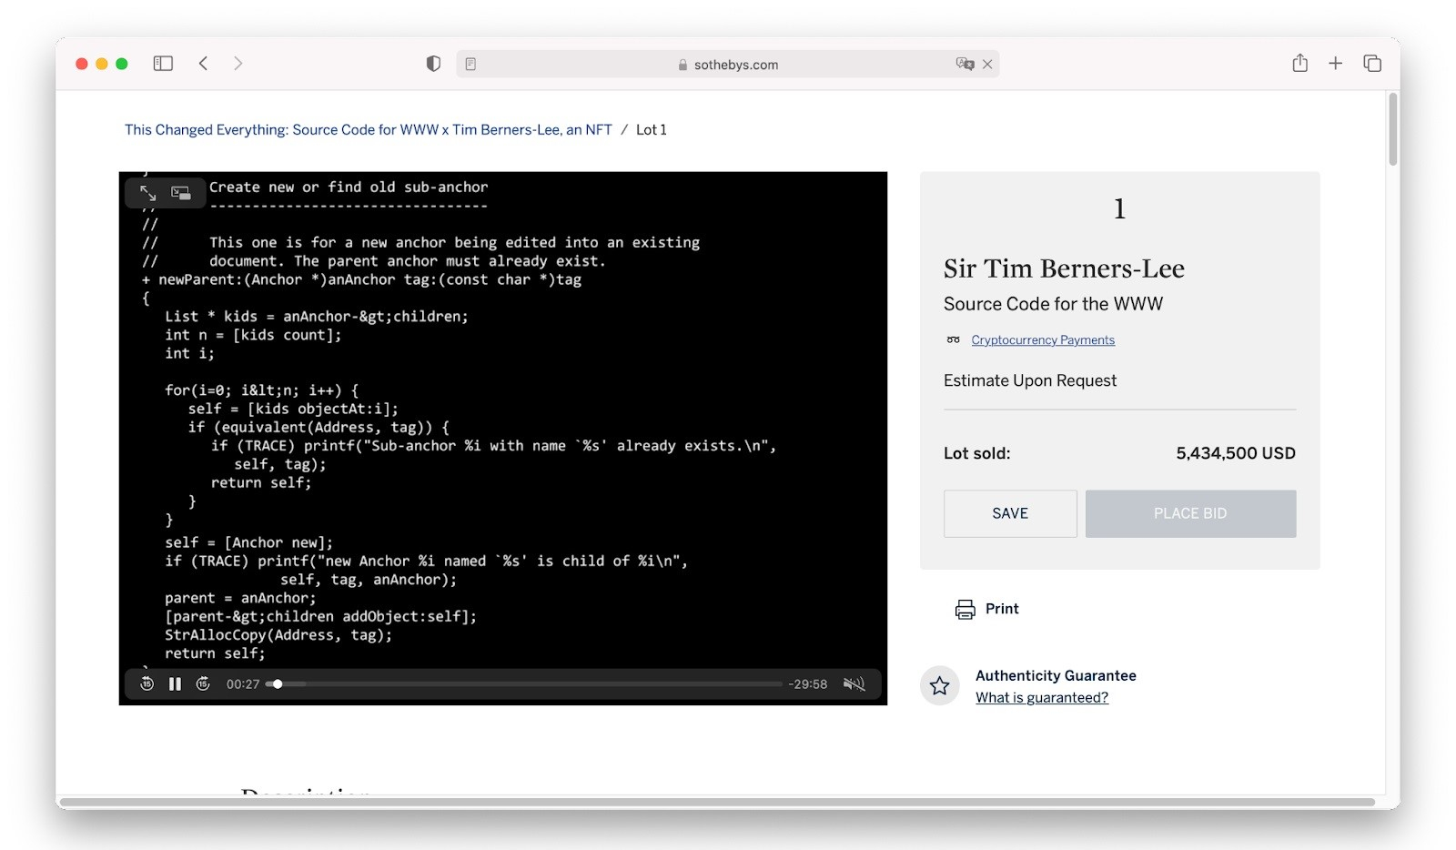Click the translate page icon

(x=964, y=64)
